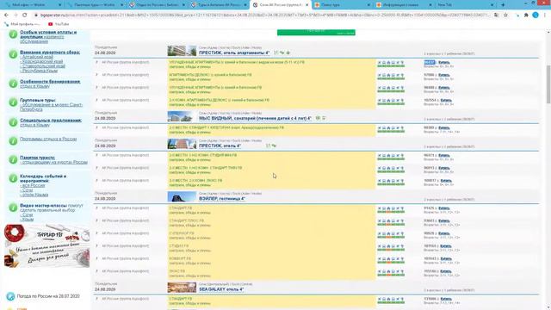Click availability icons on Мыс Видный room row
The width and height of the screenshot is (551, 310).
(x=391, y=128)
